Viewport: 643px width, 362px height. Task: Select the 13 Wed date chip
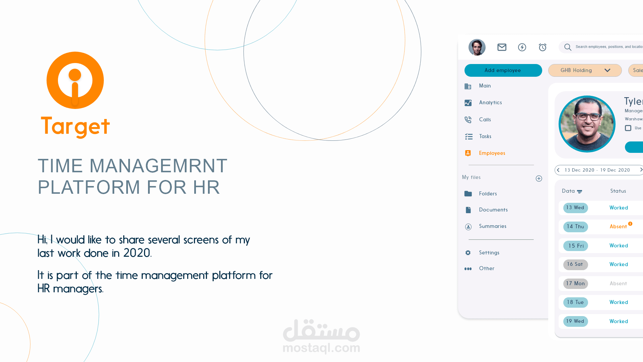coord(575,208)
